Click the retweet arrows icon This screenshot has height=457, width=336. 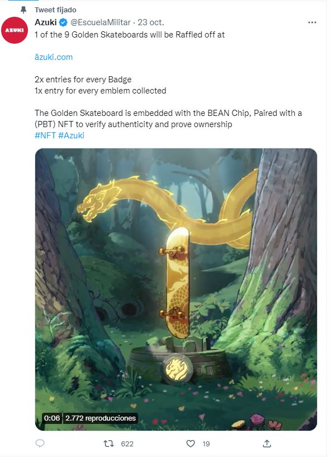point(108,444)
